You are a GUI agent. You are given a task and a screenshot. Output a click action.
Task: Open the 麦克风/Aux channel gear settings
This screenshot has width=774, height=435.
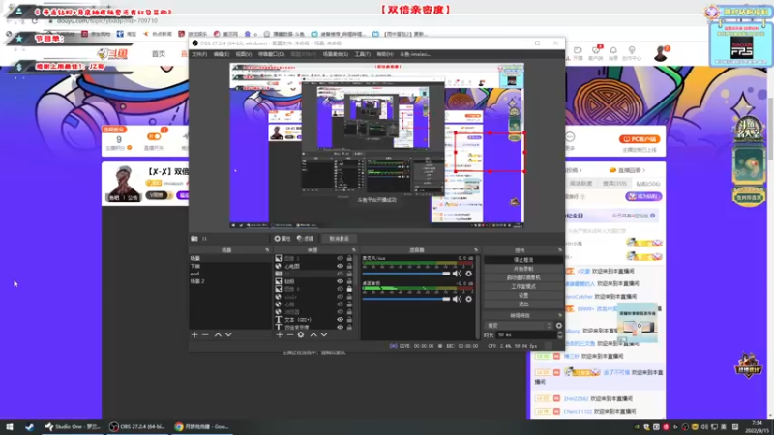click(x=468, y=274)
